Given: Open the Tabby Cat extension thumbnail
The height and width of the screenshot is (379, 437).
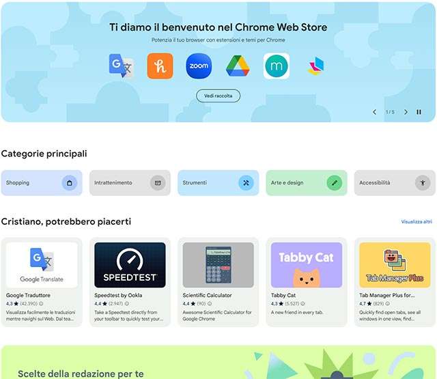Looking at the screenshot, I should coord(307,265).
